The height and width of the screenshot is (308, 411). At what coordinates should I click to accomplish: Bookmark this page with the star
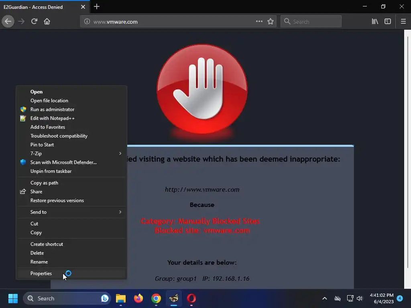(x=271, y=22)
